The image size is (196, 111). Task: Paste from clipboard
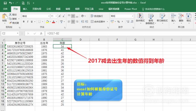(x=5, y=18)
